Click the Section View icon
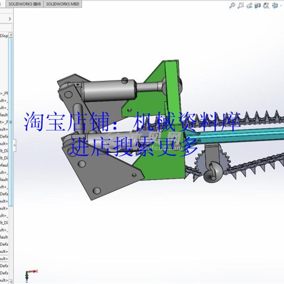This screenshot has height=284, width=284. pos(257,5)
